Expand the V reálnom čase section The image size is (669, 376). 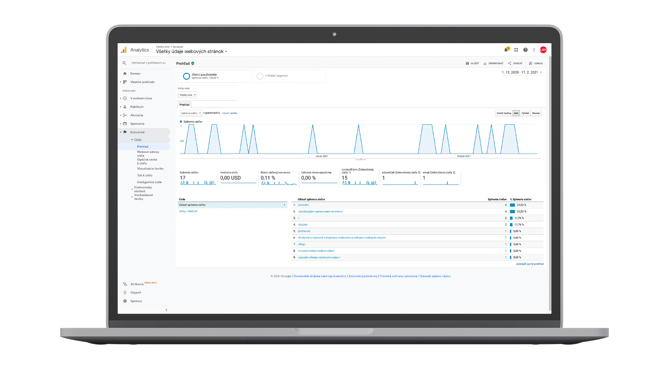click(121, 99)
